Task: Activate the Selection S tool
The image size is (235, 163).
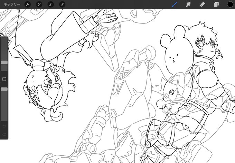Action: point(51,4)
